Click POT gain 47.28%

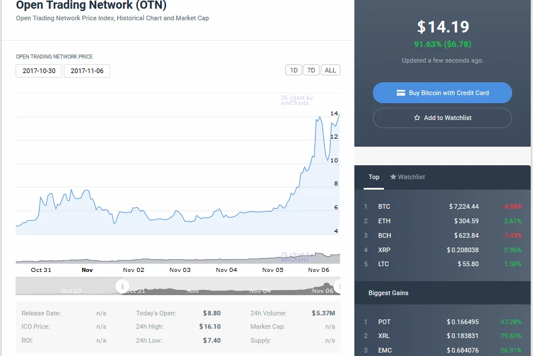(x=511, y=322)
